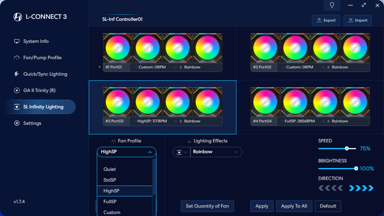Click the '#2 Port02' port label

click(x=262, y=67)
